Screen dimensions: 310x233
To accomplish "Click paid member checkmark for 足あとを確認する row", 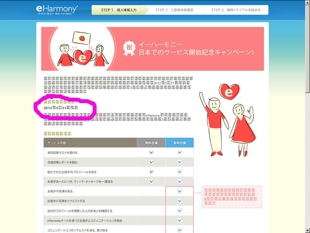I will click(180, 211).
